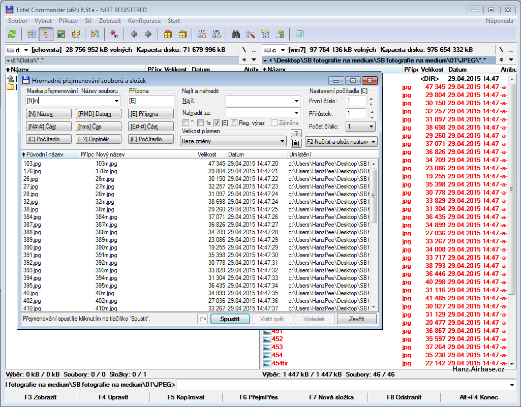Viewport: 521px width, 407px height.
Task: Expand the Nahradit za combo box
Action: (296, 113)
